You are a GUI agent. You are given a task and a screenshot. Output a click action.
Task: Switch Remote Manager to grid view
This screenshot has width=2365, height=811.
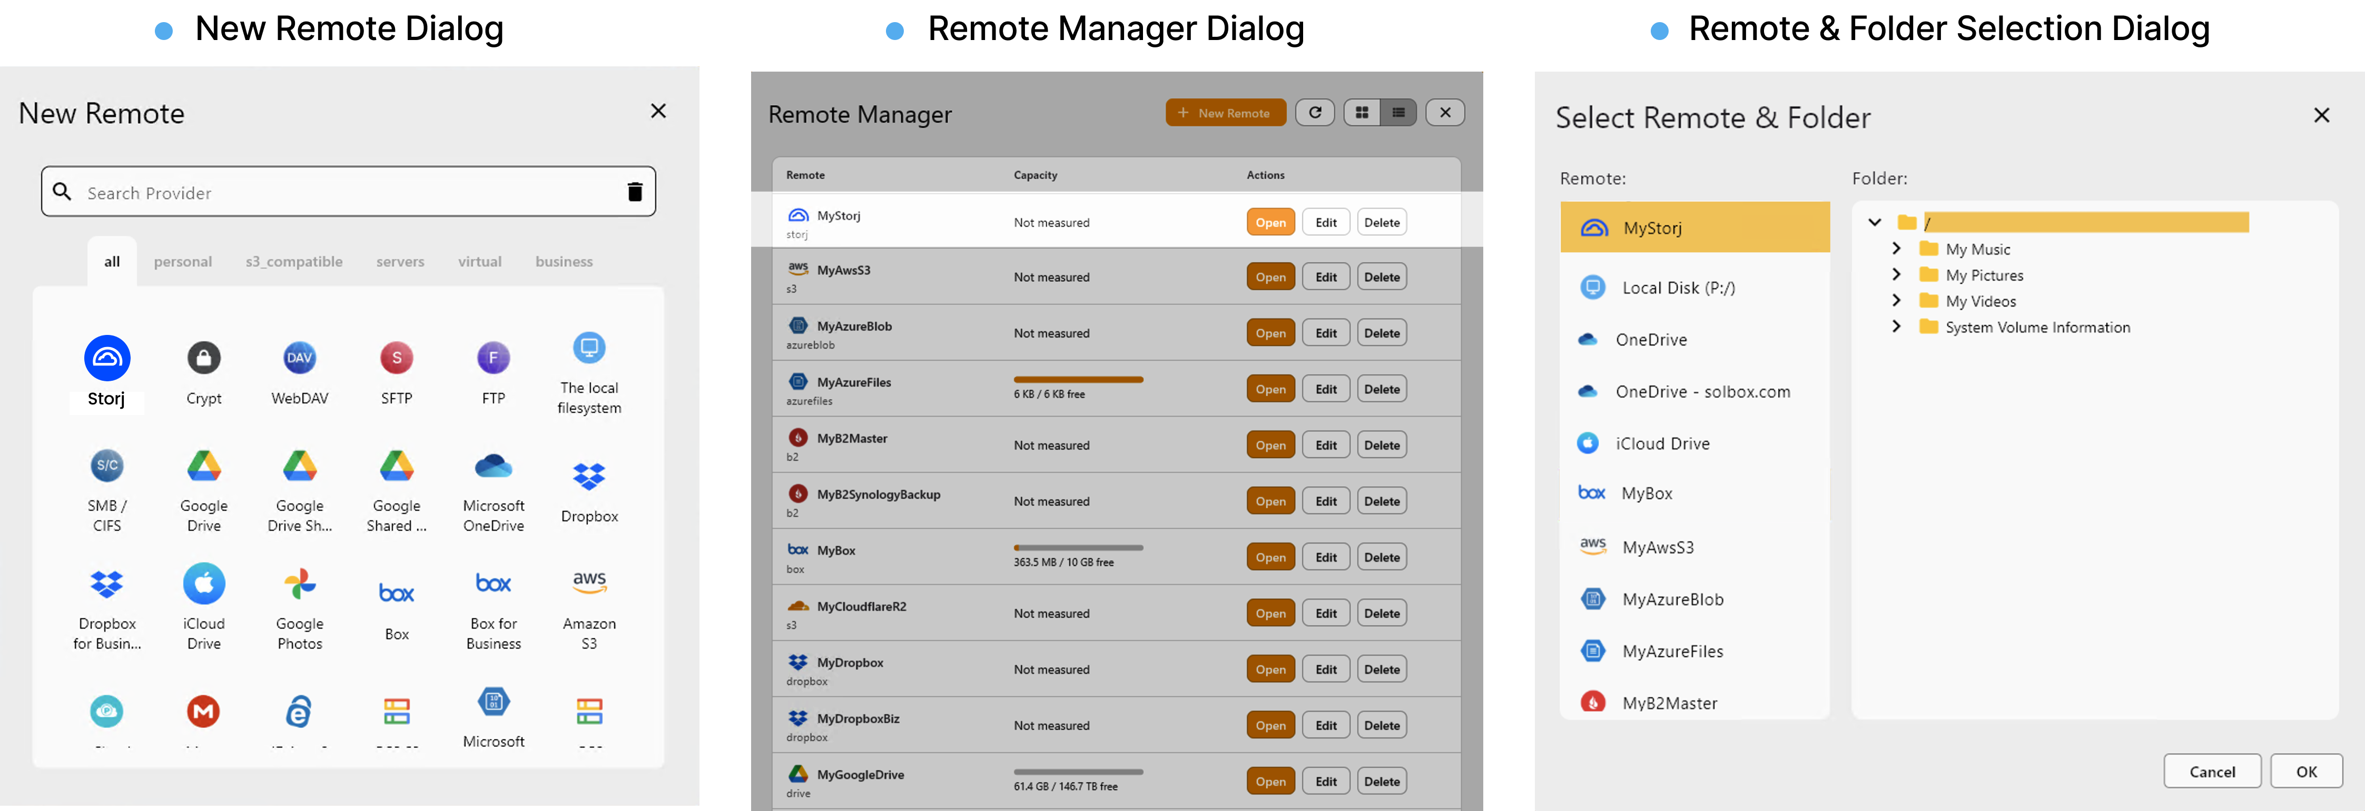pyautogui.click(x=1362, y=112)
